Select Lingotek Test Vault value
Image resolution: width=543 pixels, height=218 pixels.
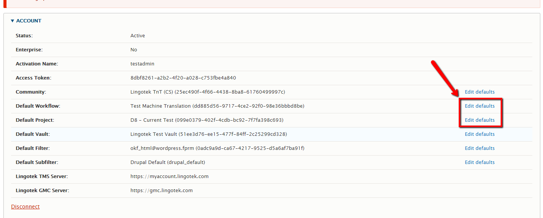coord(209,134)
